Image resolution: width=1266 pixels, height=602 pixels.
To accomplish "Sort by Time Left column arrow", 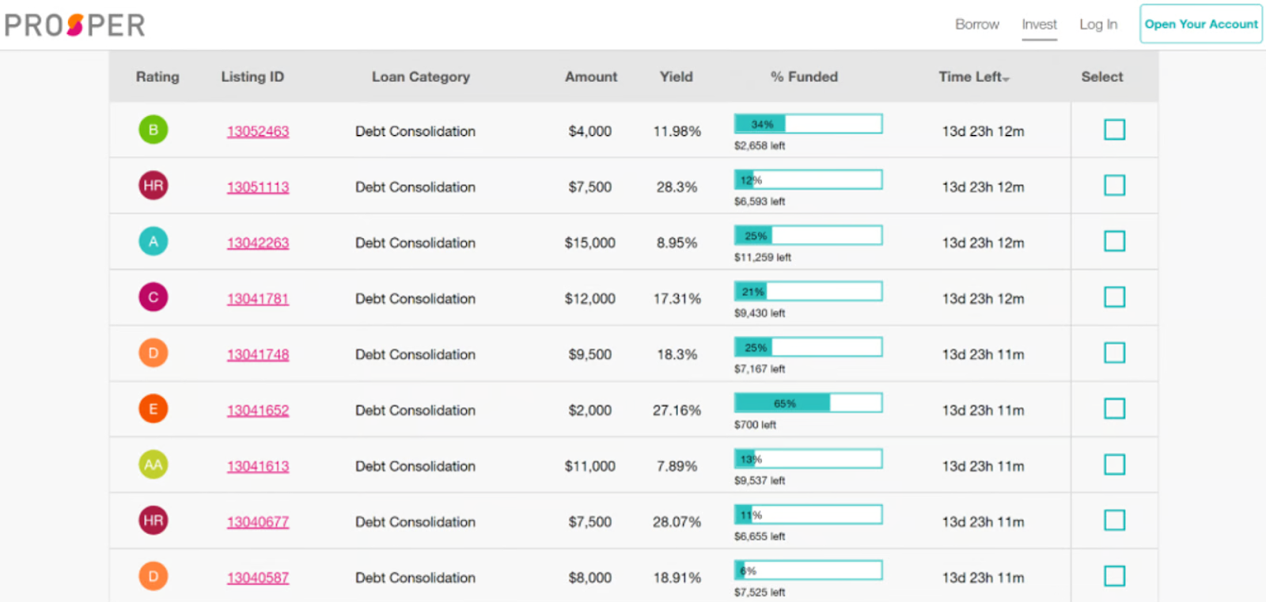I will pos(1006,78).
